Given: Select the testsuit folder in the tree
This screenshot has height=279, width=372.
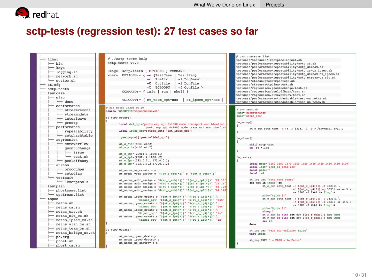Looking at the screenshot, I should 65,178.
